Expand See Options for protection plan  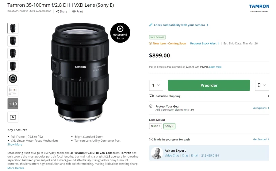[261, 108]
